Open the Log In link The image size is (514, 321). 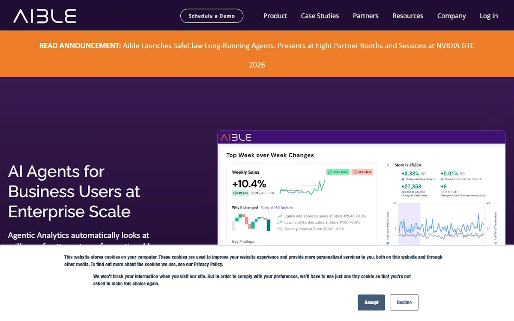489,16
